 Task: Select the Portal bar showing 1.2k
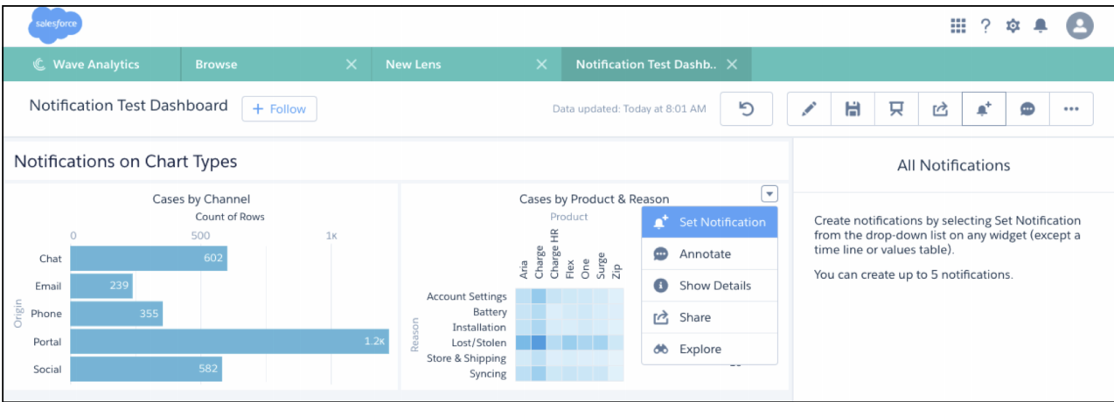229,342
